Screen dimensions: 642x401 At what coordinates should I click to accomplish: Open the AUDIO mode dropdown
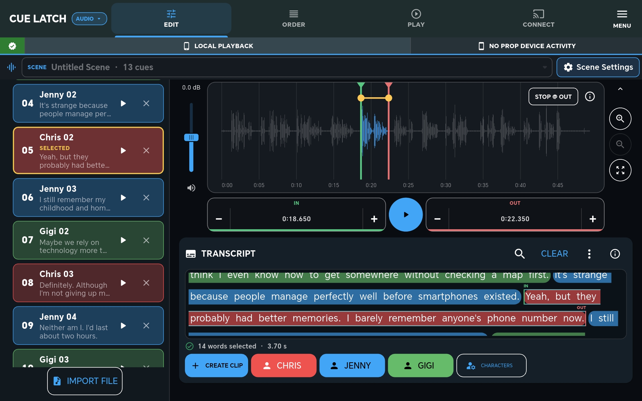[x=89, y=19]
